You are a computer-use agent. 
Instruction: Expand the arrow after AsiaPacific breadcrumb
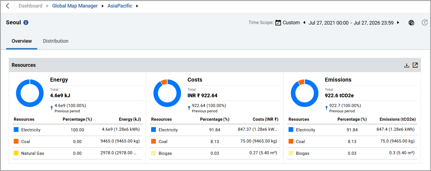pyautogui.click(x=137, y=6)
